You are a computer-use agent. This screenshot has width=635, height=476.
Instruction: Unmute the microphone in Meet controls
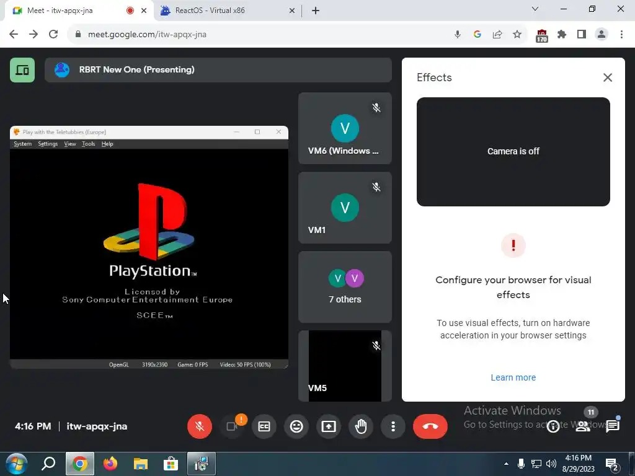click(x=199, y=426)
